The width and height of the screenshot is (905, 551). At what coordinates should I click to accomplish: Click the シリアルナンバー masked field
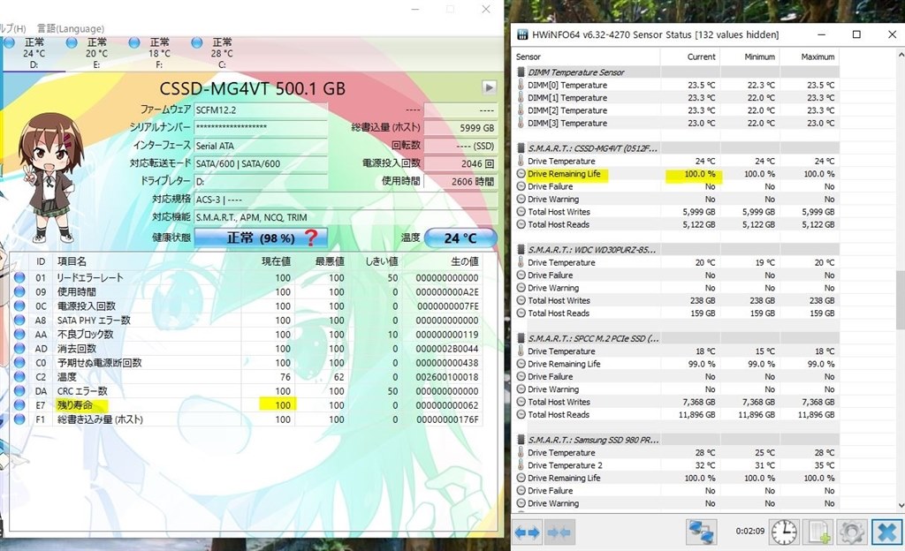coord(261,127)
